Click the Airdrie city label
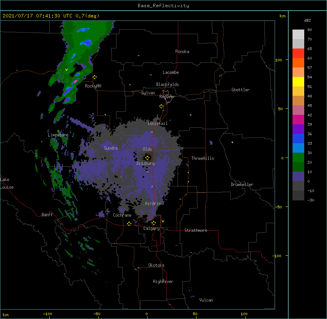 click(x=153, y=203)
